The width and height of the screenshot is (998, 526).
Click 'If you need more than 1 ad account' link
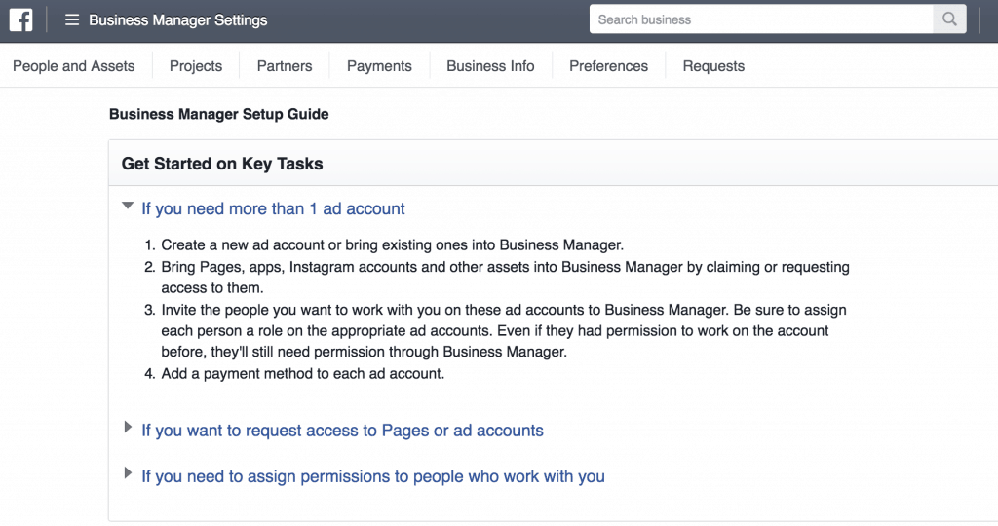pos(273,208)
